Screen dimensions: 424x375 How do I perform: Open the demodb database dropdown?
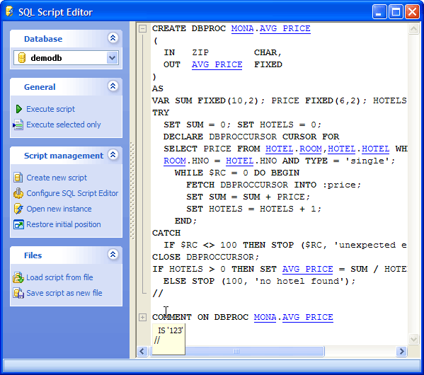(113, 58)
